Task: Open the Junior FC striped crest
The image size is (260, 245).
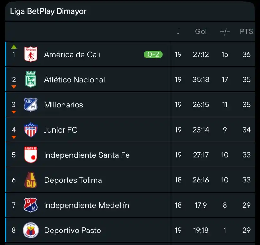Action: pos(31,130)
